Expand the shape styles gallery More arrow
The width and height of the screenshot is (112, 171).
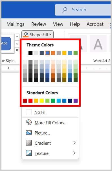tap(17, 50)
